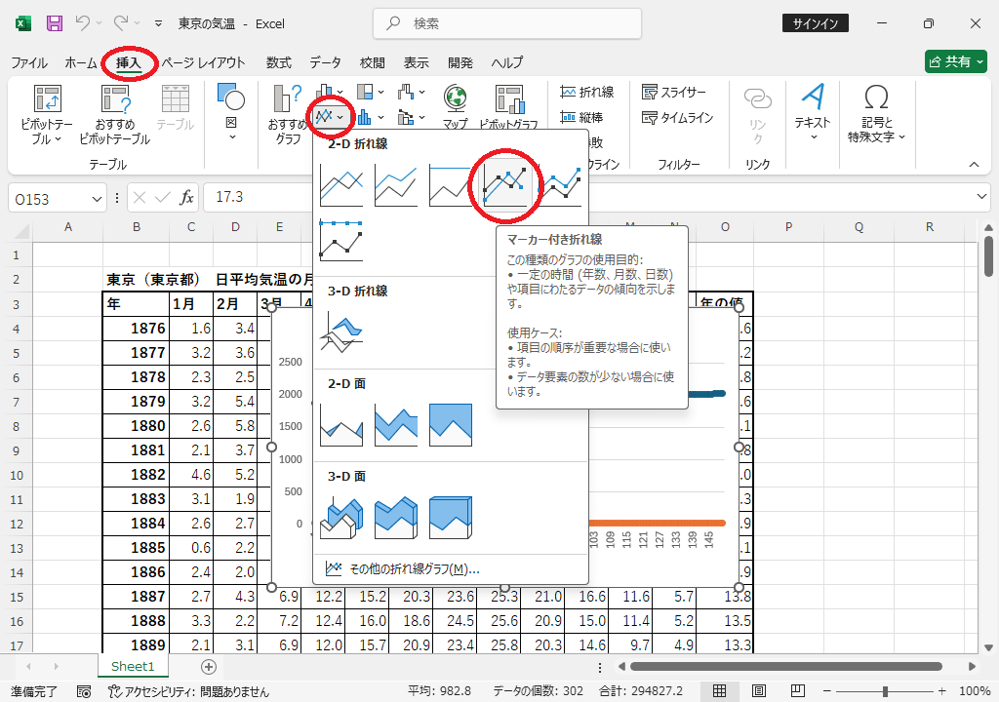Viewport: 999px width, 702px height.
Task: Select the 100% stacked 3-D area chart
Action: coord(451,518)
